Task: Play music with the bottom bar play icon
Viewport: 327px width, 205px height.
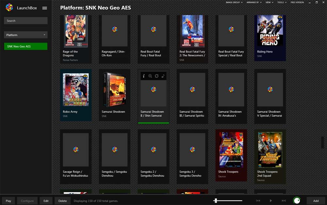Action: click(271, 201)
